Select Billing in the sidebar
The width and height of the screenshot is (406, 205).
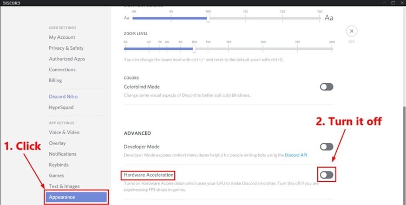[x=55, y=81]
